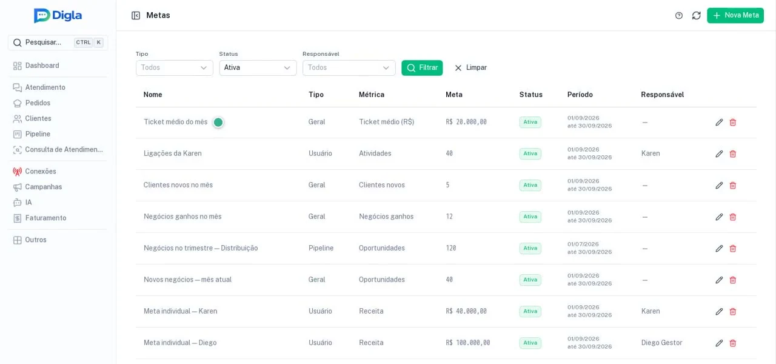
Task: Click the 'Ticket médio (R$)' metric cell
Action: click(x=387, y=123)
